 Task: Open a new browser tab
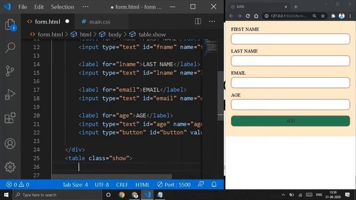[295, 7]
